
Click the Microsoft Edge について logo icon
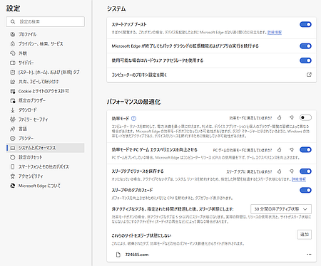[13, 186]
